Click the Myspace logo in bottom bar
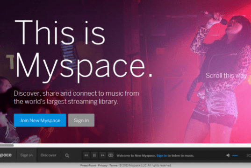Screen dimensions: 251x168 tap(6, 155)
